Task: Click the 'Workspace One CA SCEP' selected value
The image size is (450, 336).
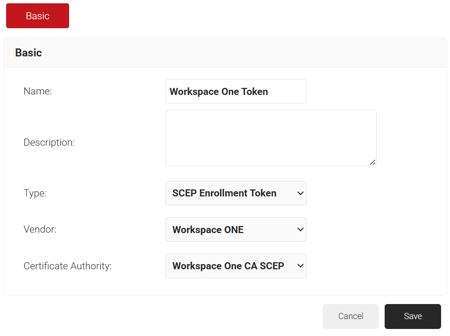Action: tap(228, 266)
